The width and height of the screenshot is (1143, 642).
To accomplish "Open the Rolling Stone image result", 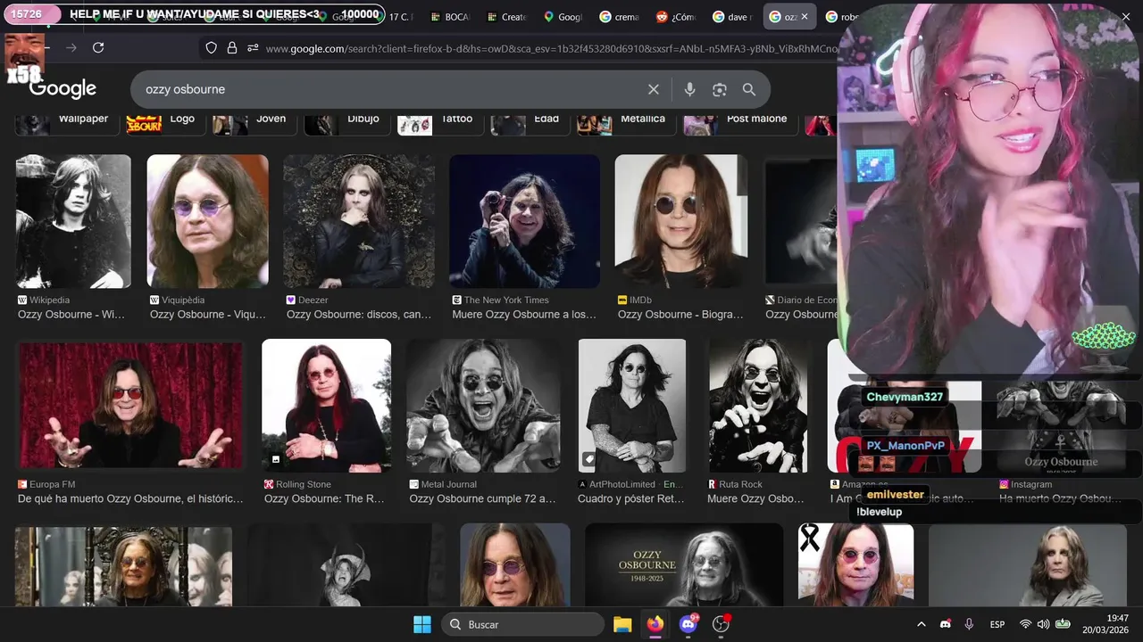I will click(x=326, y=406).
